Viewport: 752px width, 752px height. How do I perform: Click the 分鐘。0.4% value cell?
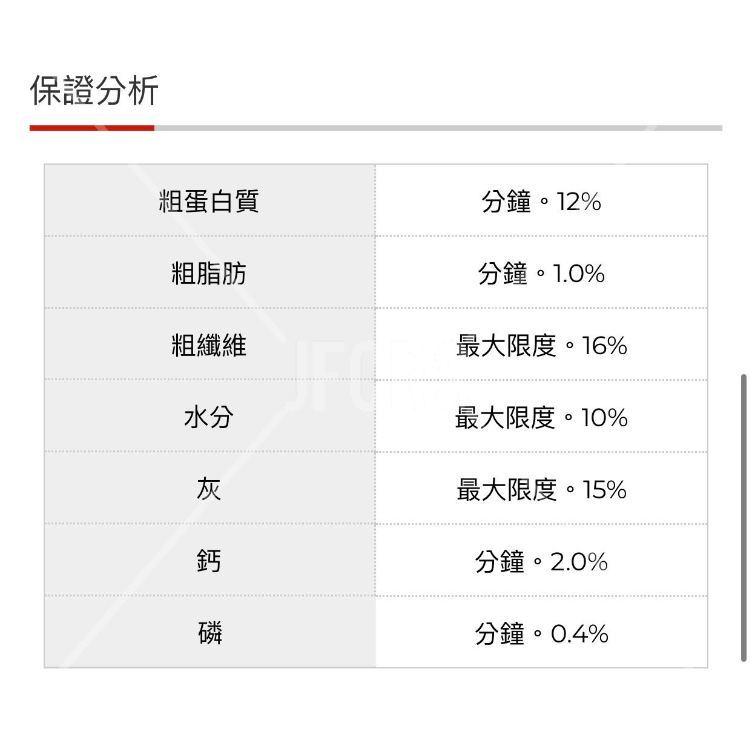pyautogui.click(x=541, y=633)
